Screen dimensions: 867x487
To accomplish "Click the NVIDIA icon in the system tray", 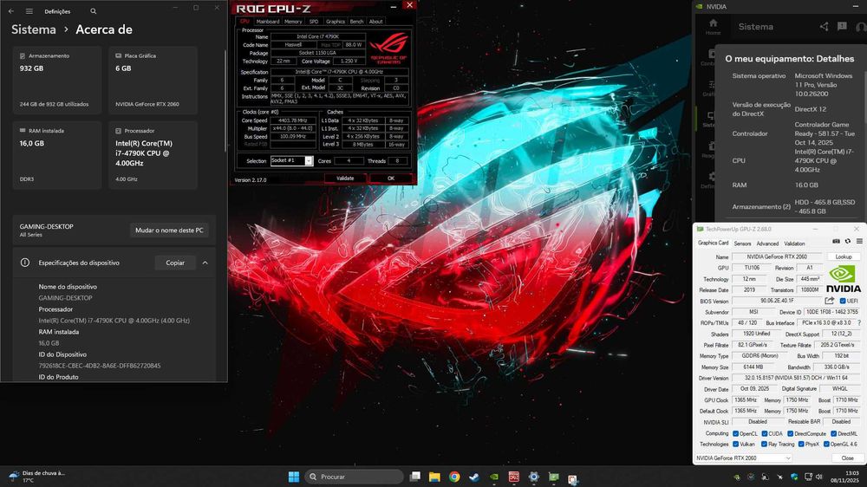I will 737,477.
